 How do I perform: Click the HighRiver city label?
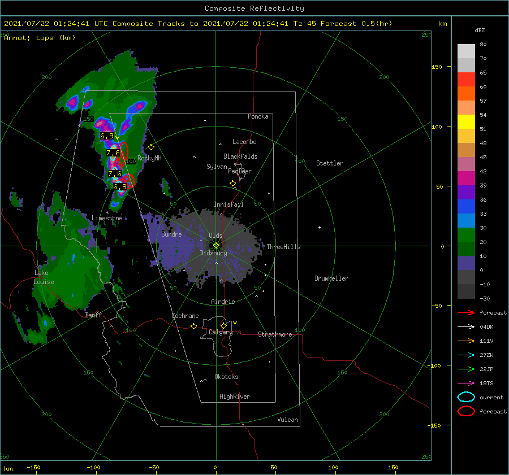coord(235,396)
